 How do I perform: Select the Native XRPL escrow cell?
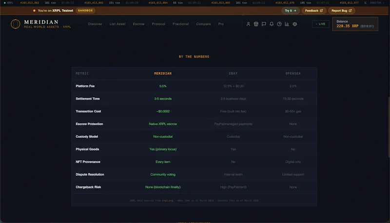[163, 124]
